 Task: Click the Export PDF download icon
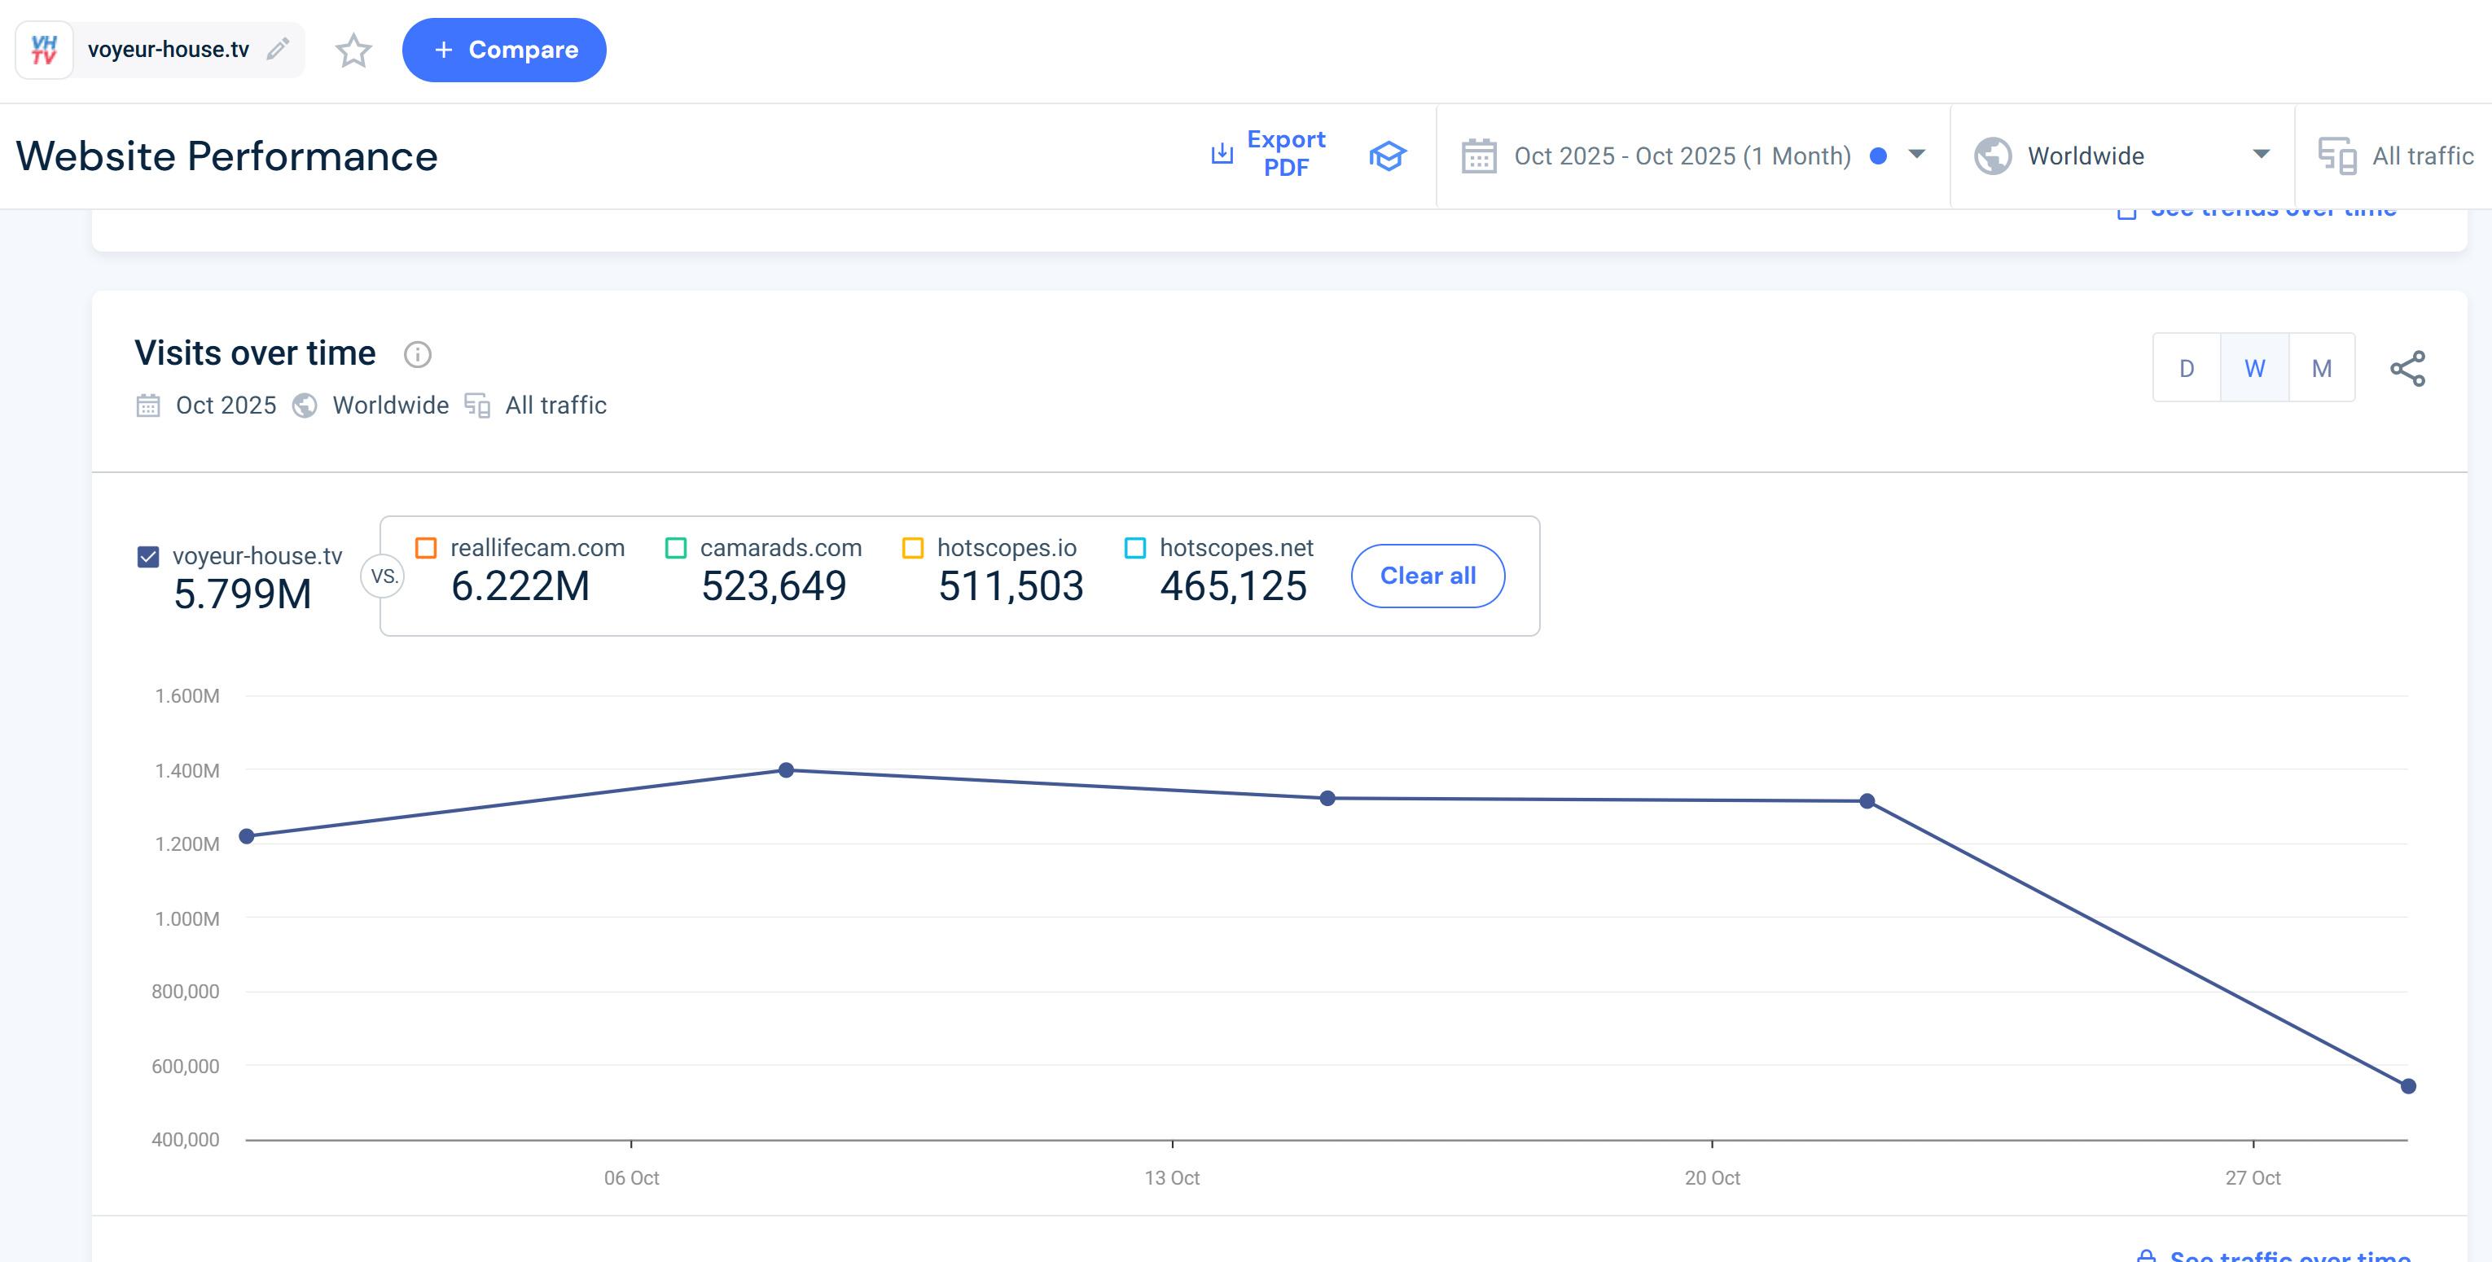[1222, 154]
